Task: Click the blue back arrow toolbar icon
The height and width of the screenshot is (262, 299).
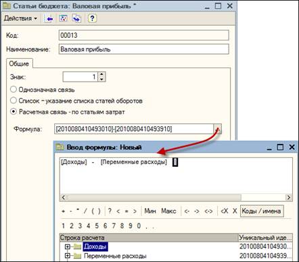Action: click(x=49, y=18)
